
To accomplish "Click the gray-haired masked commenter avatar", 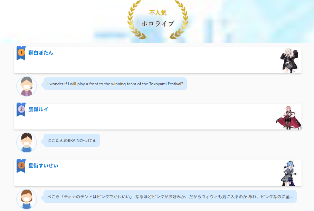I will 27,86.
